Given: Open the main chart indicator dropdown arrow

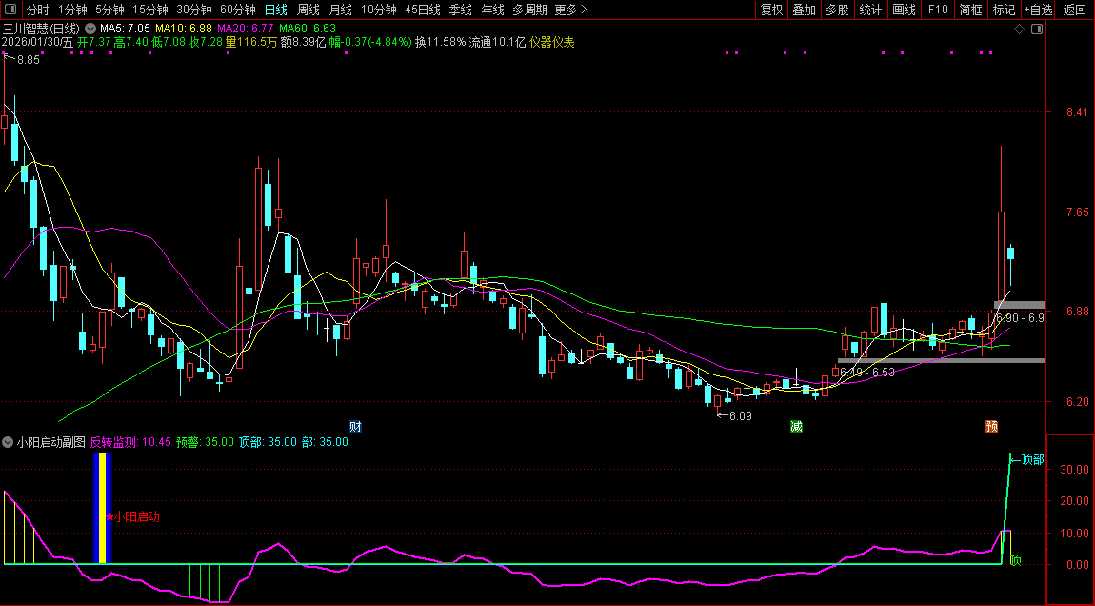Looking at the screenshot, I should click(90, 30).
